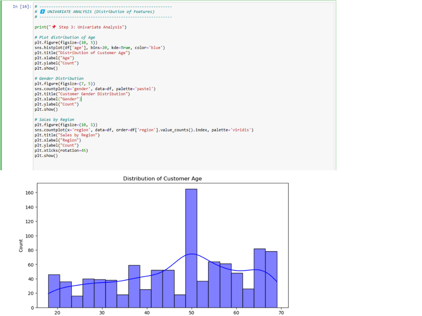
Task: Click the tallest histogram bar near age 50
Action: (x=191, y=248)
